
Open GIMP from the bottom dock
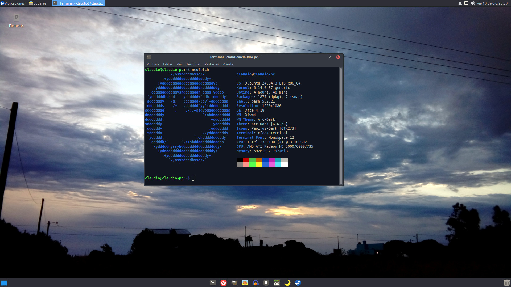coord(234,283)
